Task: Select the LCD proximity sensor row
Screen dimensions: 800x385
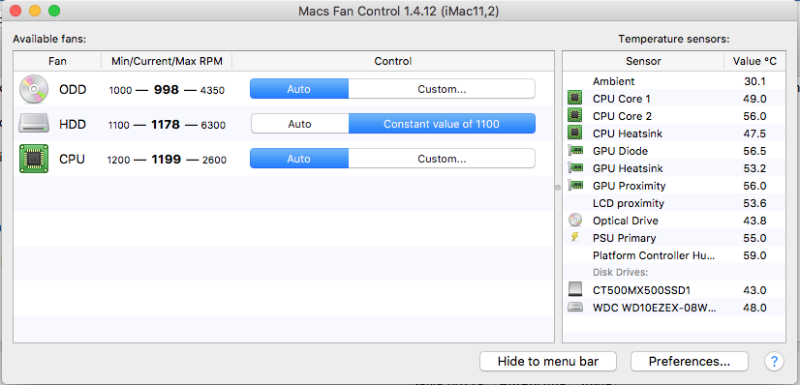Action: tap(674, 203)
